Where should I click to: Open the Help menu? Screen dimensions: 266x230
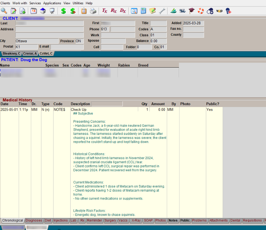coord(89,3)
